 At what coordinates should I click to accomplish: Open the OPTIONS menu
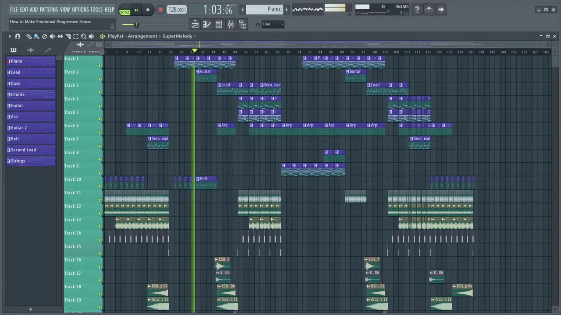point(80,10)
